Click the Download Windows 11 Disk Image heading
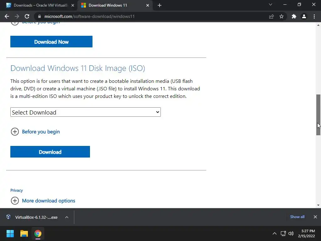 click(78, 68)
